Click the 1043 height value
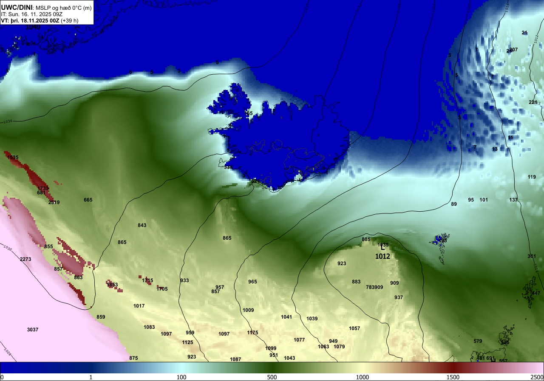 tap(289, 358)
